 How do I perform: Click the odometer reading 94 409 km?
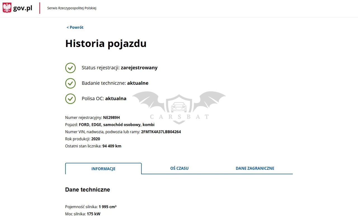tap(112, 146)
